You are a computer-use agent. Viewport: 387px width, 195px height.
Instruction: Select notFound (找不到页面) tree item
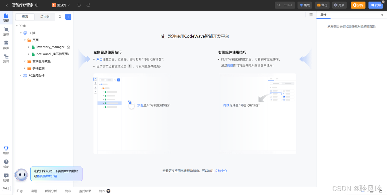point(52,54)
